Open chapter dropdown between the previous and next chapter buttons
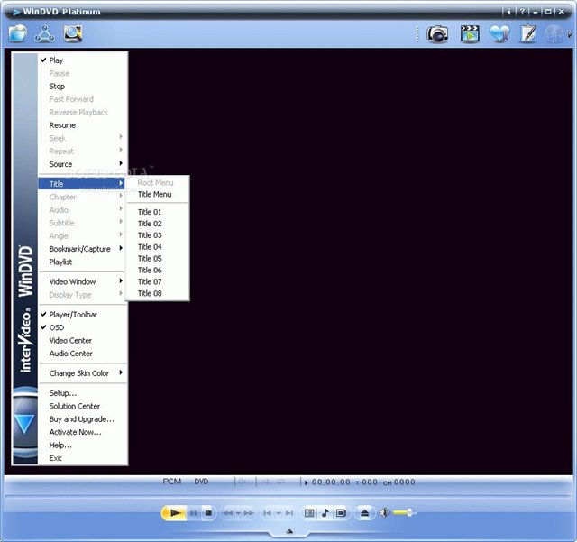This screenshot has width=577, height=542. 279,513
